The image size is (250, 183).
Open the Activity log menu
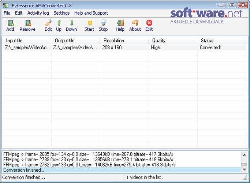[38, 13]
